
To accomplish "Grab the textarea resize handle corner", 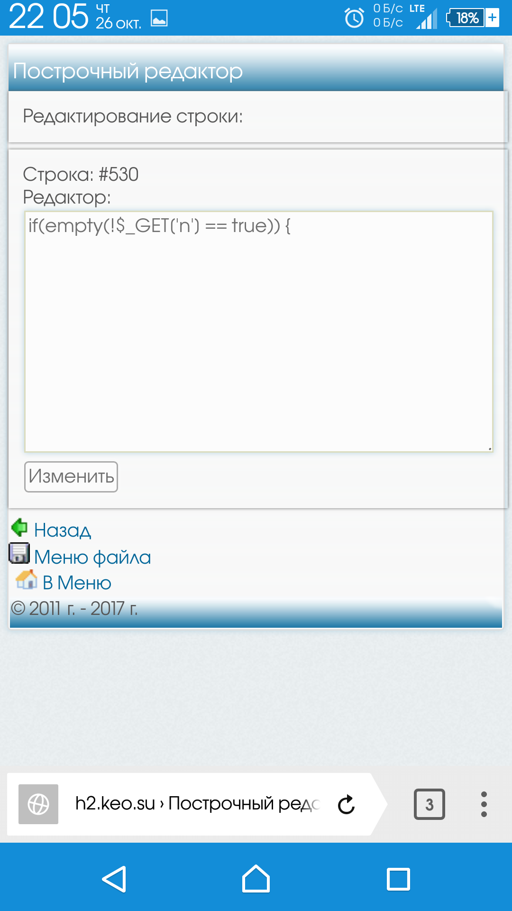I will point(489,448).
